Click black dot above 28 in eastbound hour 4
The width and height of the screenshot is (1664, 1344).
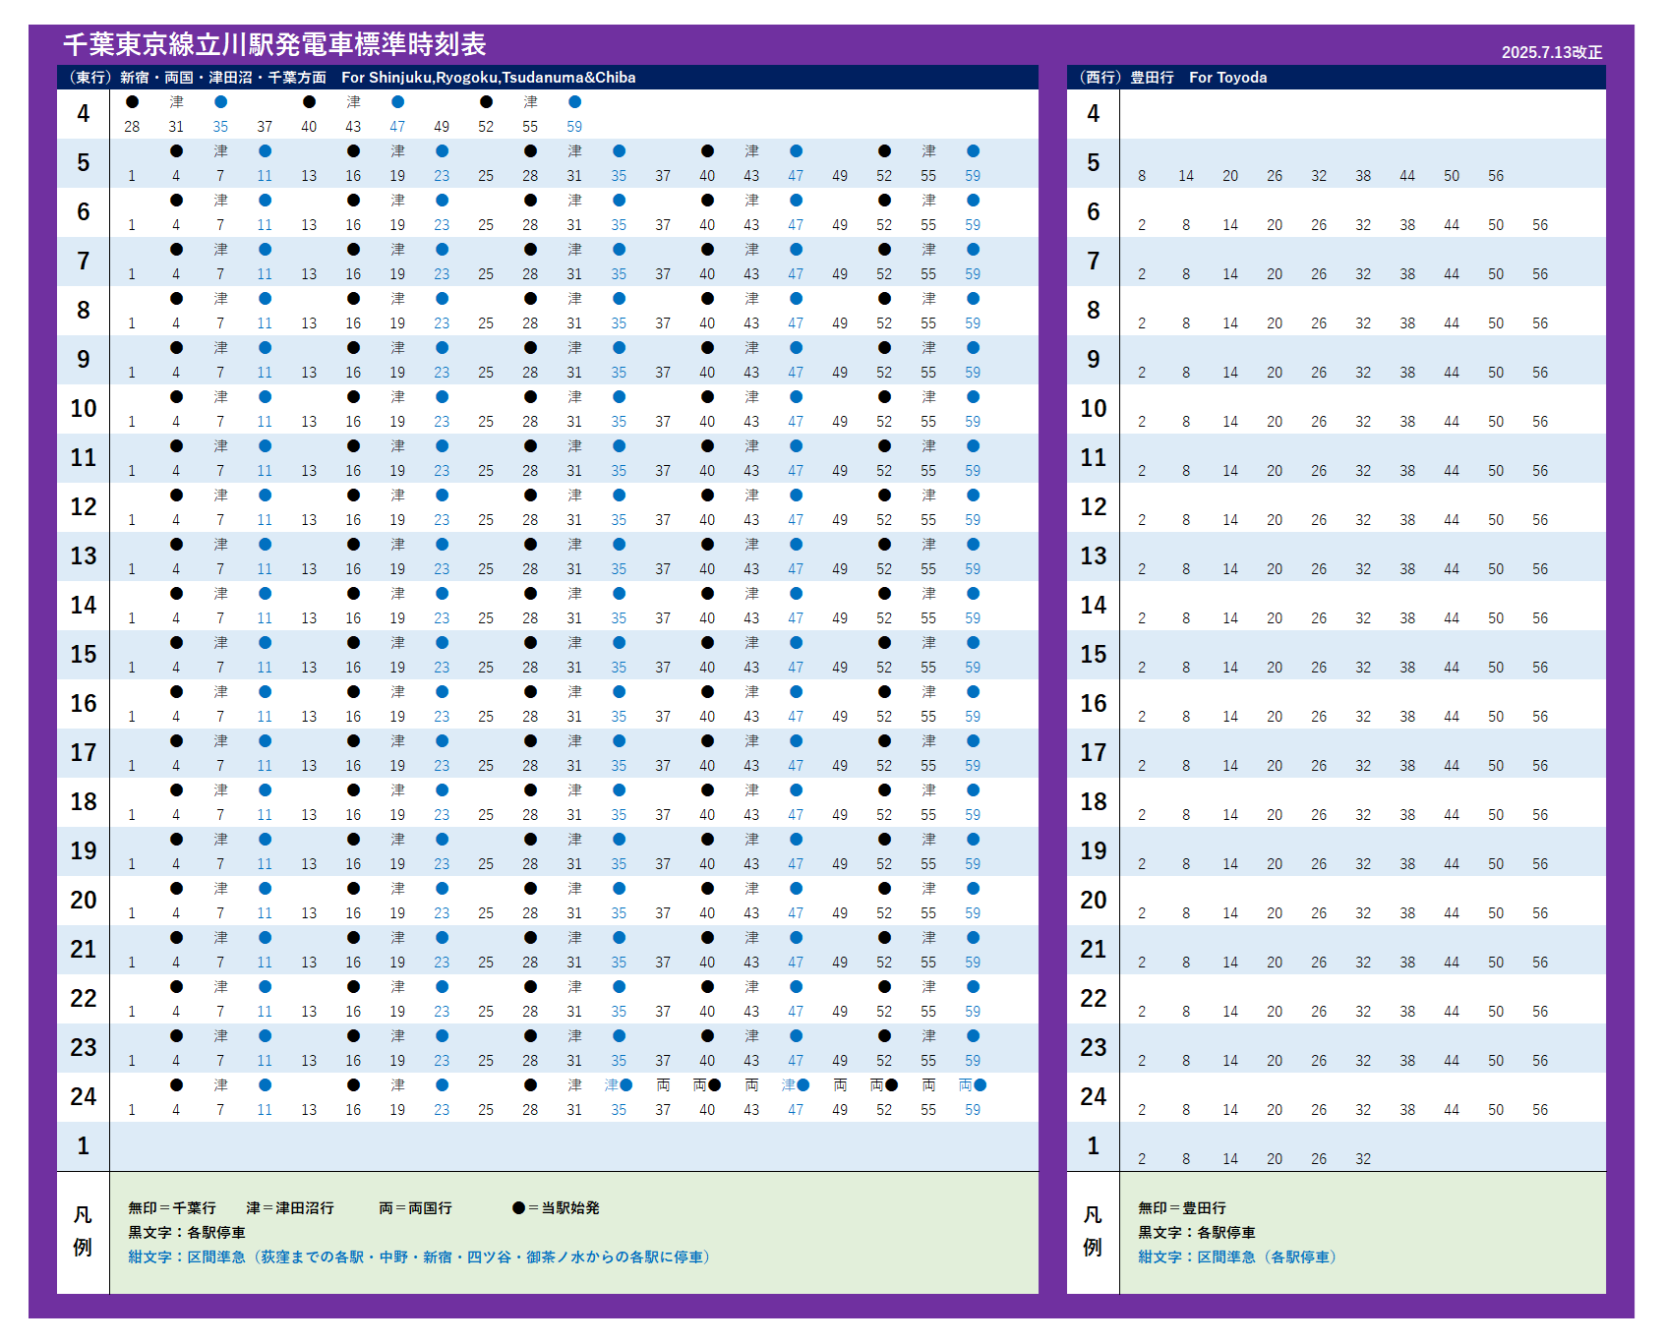pyautogui.click(x=132, y=102)
